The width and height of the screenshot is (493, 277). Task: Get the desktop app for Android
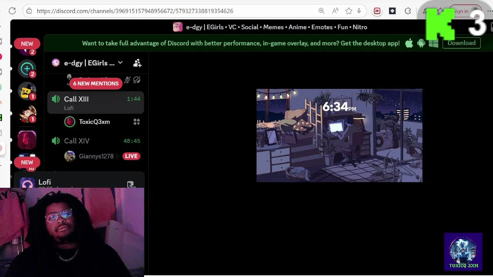click(421, 43)
